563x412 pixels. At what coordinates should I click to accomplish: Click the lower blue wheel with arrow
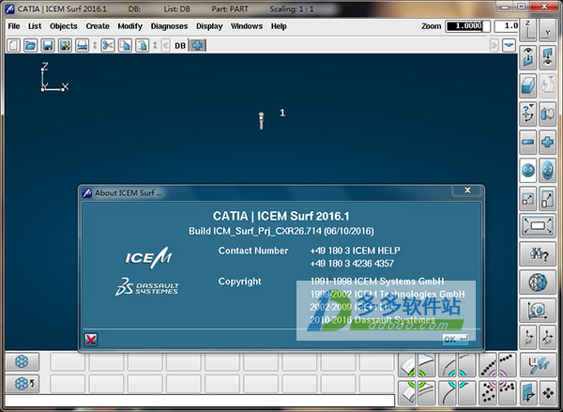(22, 384)
